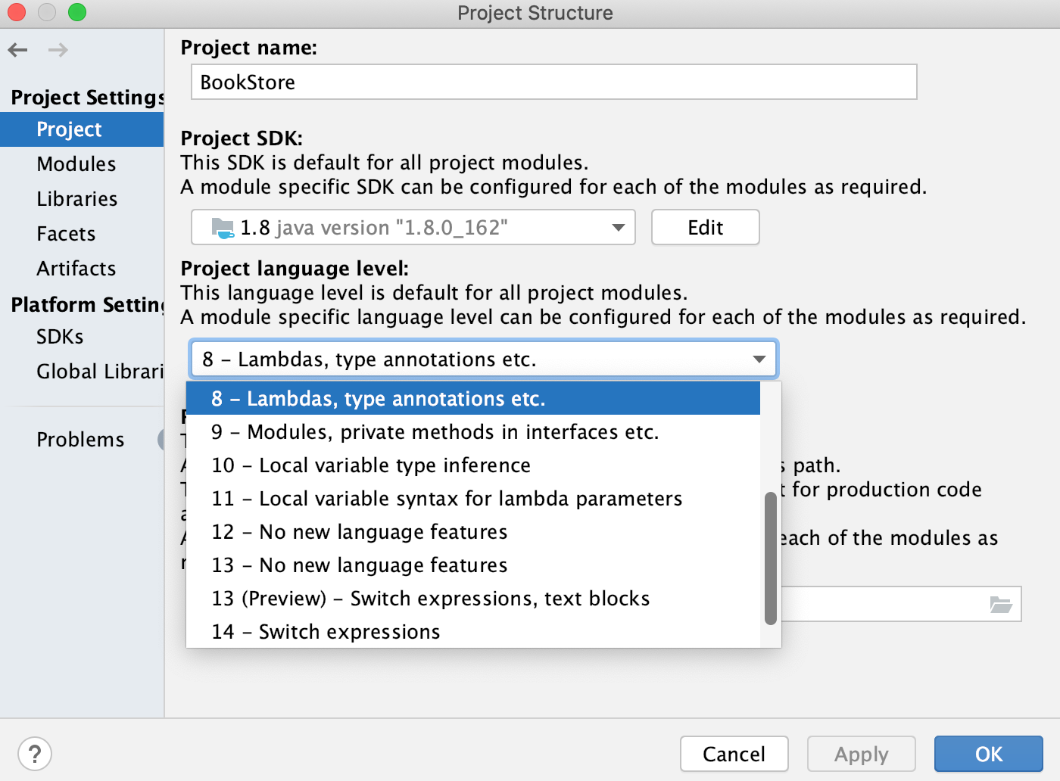Select Artifacts under Project Settings
Viewport: 1060px width, 781px height.
click(x=76, y=268)
